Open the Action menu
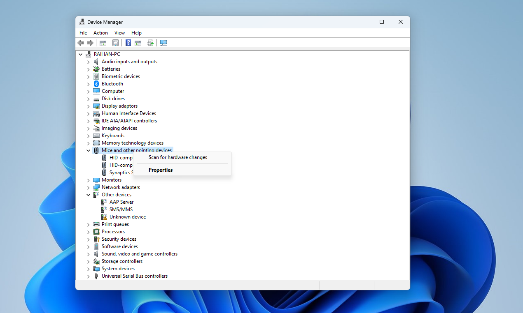Viewport: 523px width, 313px height. coord(100,33)
